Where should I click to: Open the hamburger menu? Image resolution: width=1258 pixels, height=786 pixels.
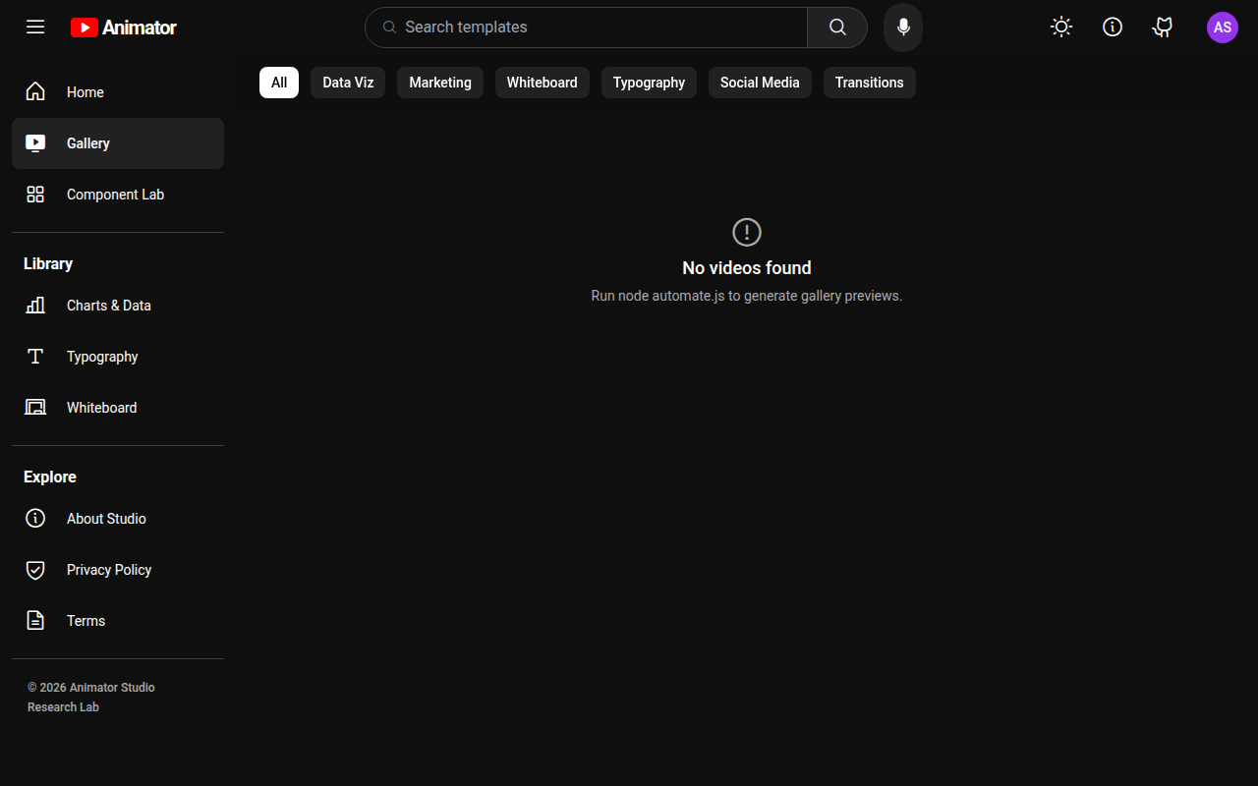35,28
